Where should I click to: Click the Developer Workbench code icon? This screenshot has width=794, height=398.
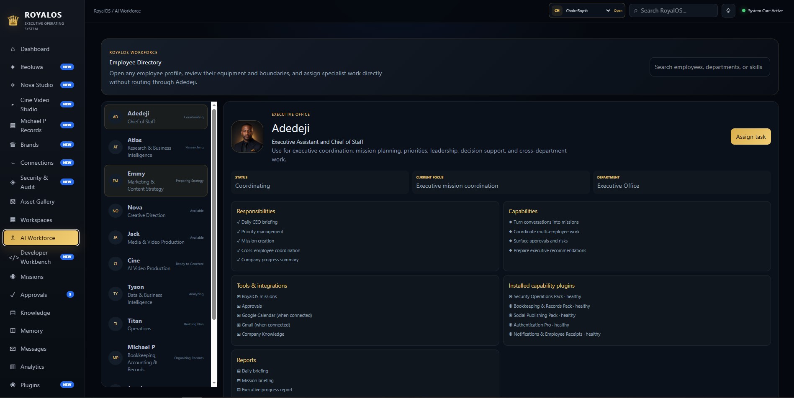point(13,258)
